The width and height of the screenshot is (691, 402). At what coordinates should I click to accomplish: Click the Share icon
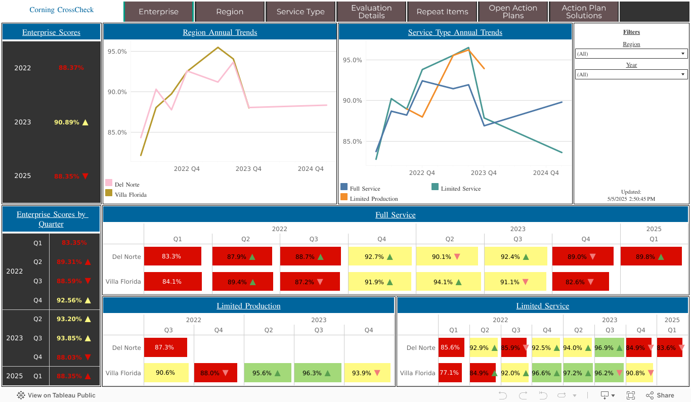(x=660, y=395)
